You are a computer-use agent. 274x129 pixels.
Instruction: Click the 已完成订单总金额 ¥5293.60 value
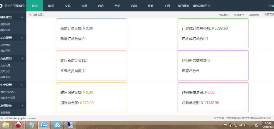tap(220, 29)
